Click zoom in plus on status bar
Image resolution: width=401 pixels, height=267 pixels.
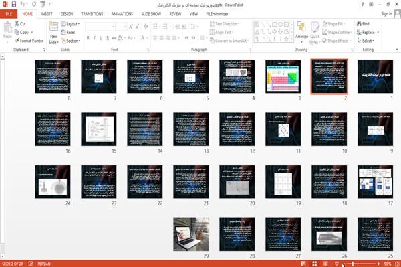pos(379,264)
